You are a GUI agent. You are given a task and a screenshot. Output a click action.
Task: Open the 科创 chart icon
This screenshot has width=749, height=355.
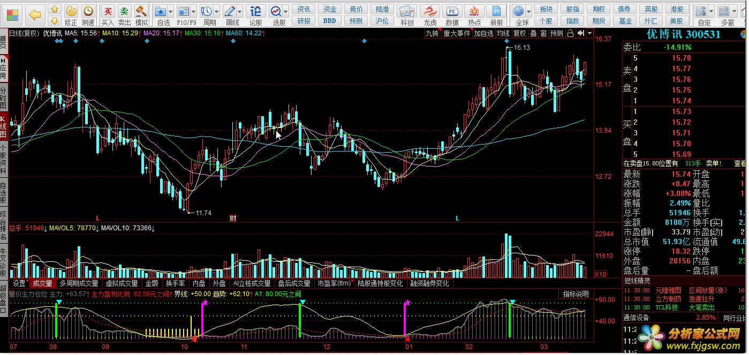click(x=407, y=12)
